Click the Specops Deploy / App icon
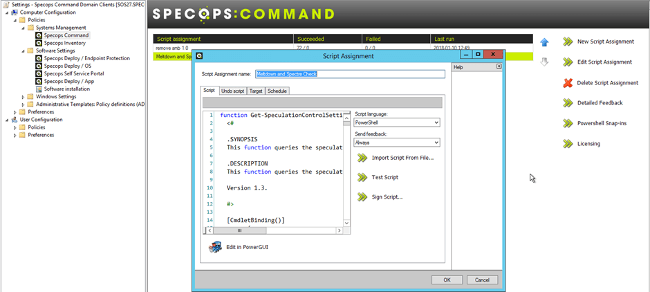 click(39, 81)
